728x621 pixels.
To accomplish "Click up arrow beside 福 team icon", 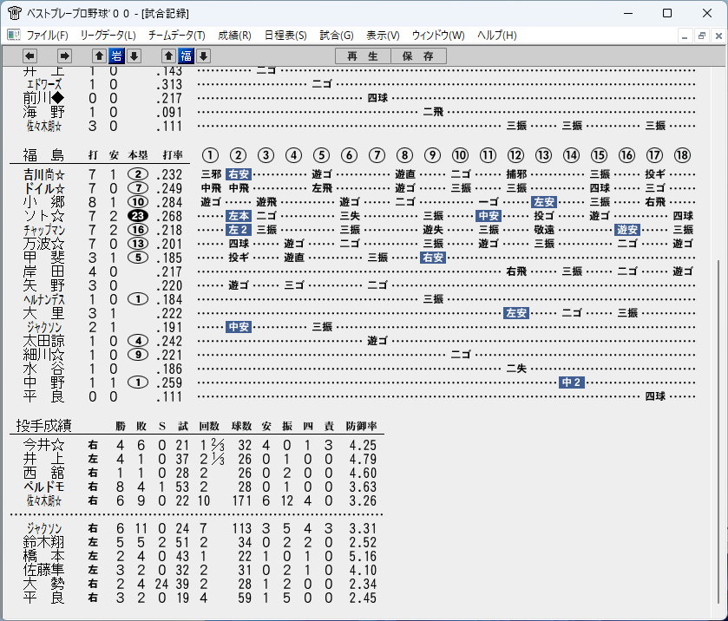I will 168,56.
